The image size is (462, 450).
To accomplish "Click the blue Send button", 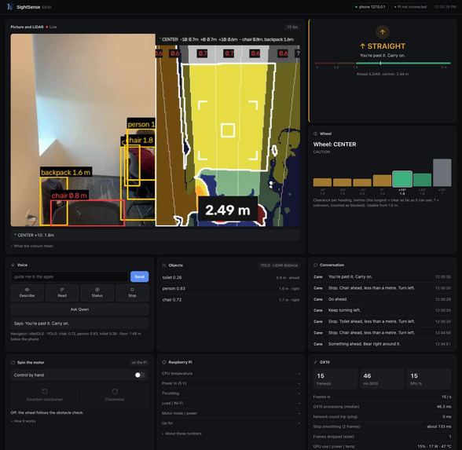I will (x=139, y=276).
